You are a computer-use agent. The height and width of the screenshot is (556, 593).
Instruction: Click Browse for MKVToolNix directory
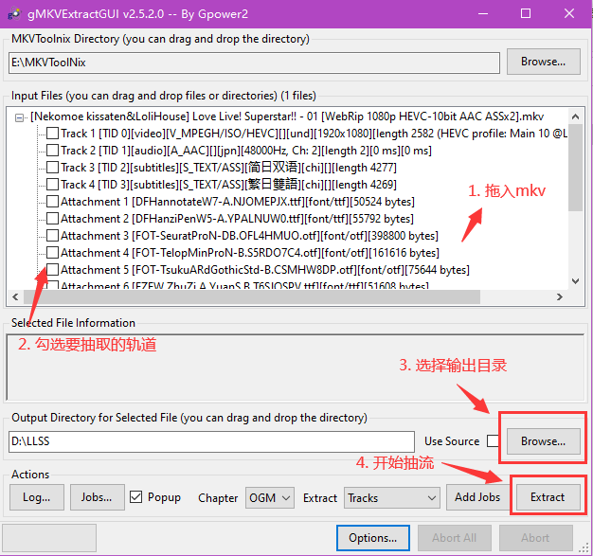point(543,62)
